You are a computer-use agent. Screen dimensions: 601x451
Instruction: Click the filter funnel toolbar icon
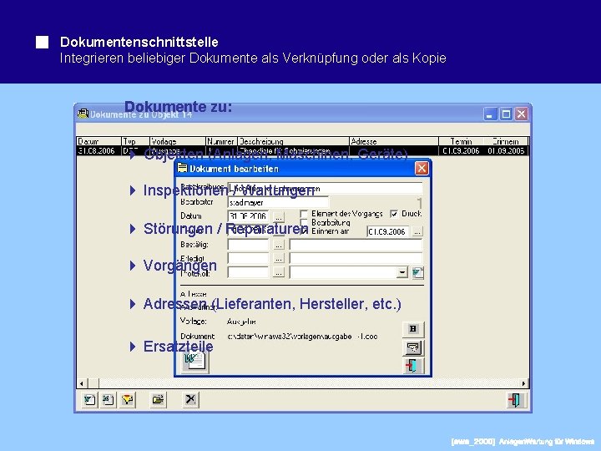[x=127, y=400]
